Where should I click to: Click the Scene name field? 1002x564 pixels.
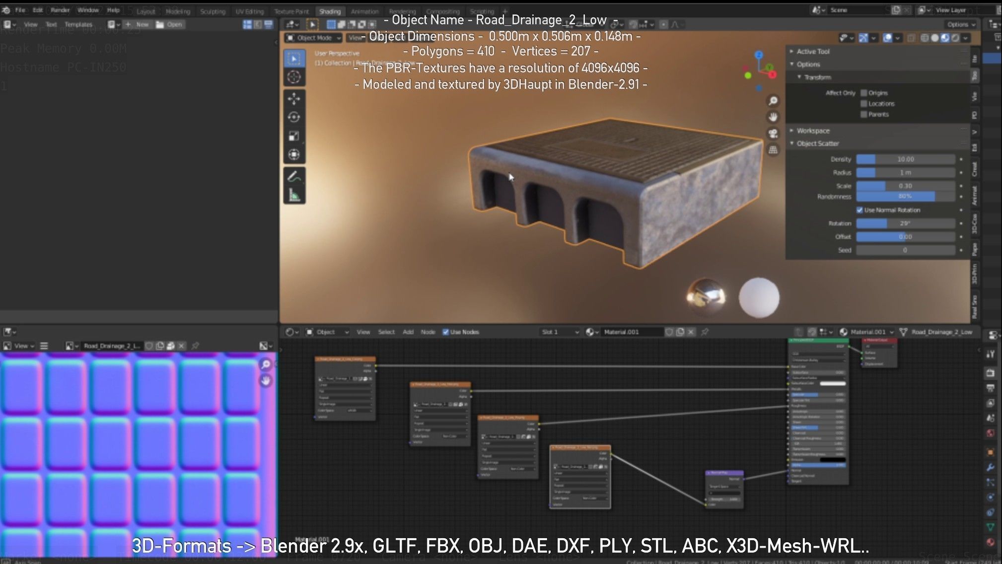[x=859, y=10]
